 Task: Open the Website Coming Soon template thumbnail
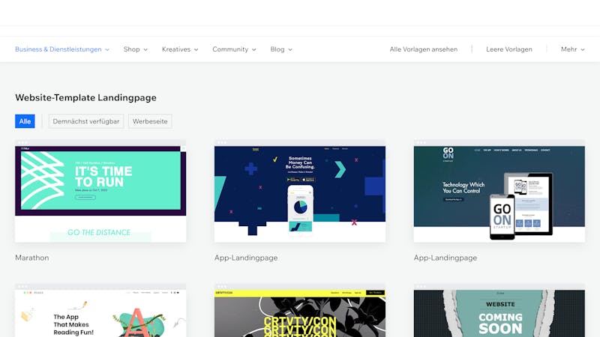coord(499,310)
